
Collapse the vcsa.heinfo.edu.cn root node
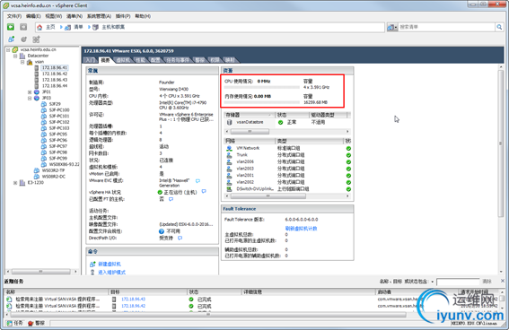[8, 50]
